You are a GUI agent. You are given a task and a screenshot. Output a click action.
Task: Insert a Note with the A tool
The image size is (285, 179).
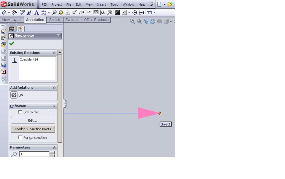(x=37, y=12)
